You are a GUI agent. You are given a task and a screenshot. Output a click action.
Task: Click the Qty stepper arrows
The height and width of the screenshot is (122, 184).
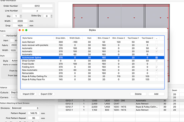pos(21,16)
